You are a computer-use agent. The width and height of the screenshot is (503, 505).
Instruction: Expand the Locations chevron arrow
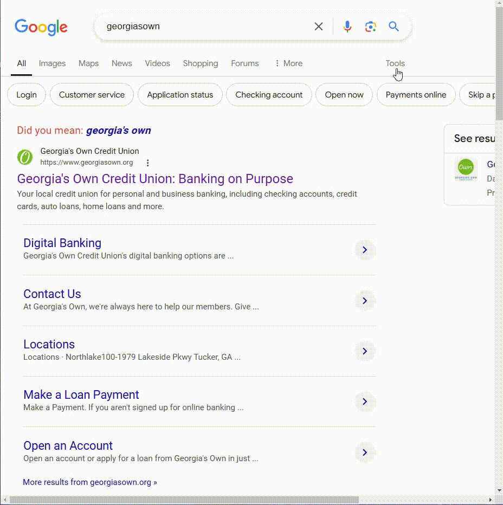coord(365,351)
